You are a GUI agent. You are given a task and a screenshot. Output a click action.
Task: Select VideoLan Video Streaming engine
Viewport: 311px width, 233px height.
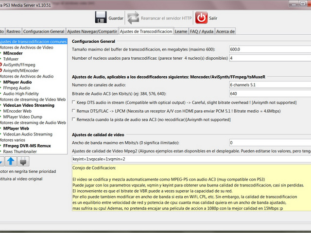[x=29, y=105]
